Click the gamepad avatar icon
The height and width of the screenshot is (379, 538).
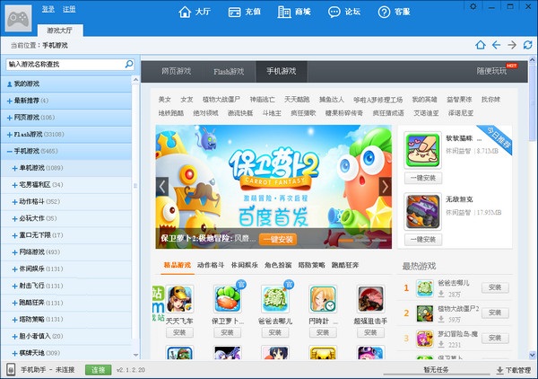[x=19, y=19]
